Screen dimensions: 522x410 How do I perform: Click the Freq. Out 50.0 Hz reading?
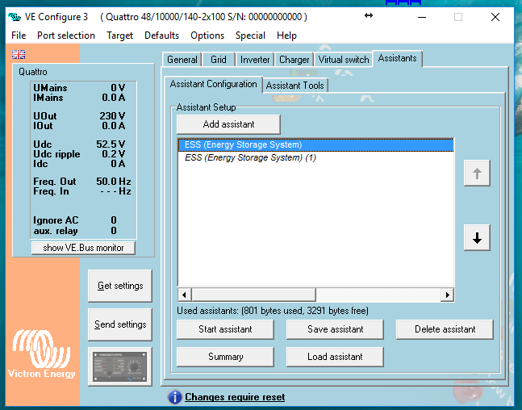click(x=82, y=182)
